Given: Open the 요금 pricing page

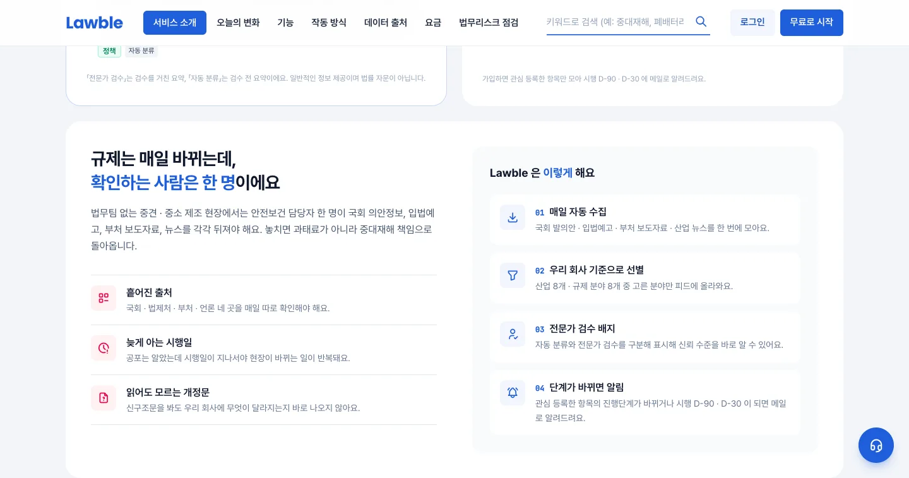Looking at the screenshot, I should [433, 23].
